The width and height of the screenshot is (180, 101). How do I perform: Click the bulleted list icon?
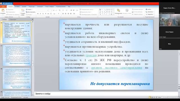pos(63,10)
